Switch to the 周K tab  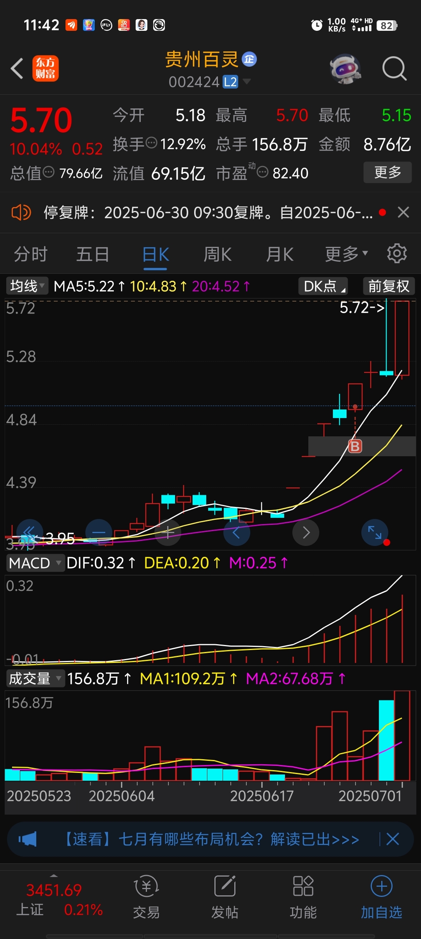point(218,255)
